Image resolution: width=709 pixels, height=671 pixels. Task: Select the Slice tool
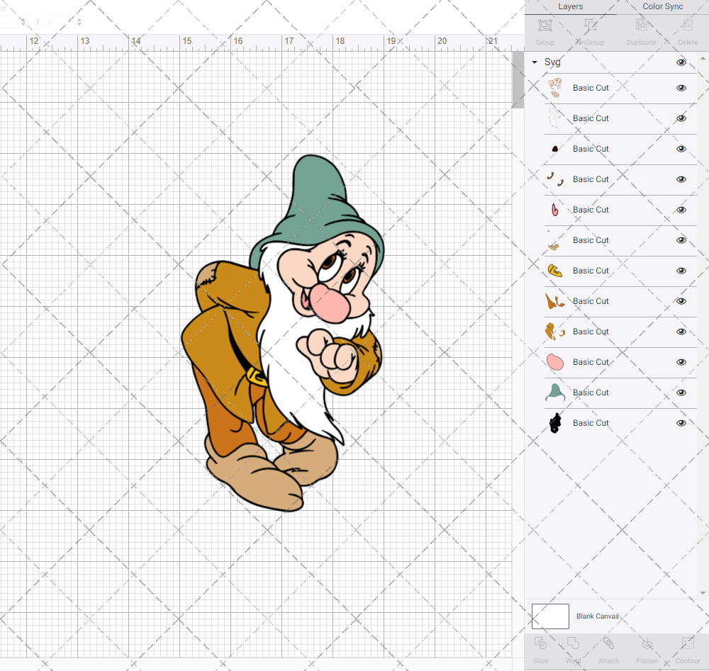(x=540, y=643)
